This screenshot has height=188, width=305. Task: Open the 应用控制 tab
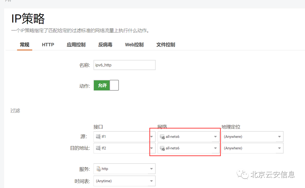coord(76,44)
